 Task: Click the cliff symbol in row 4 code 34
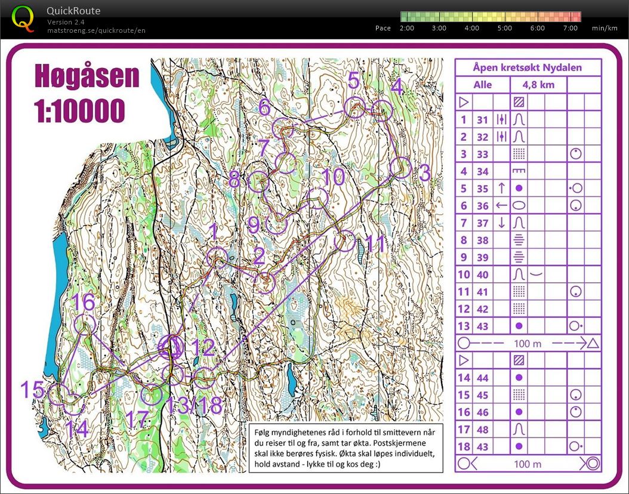[x=519, y=171]
